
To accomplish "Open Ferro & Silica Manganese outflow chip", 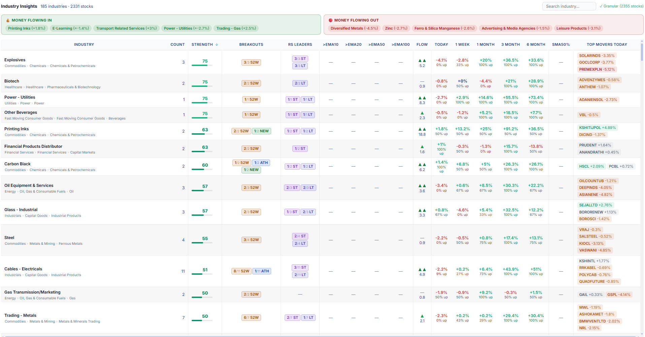I will (x=444, y=28).
